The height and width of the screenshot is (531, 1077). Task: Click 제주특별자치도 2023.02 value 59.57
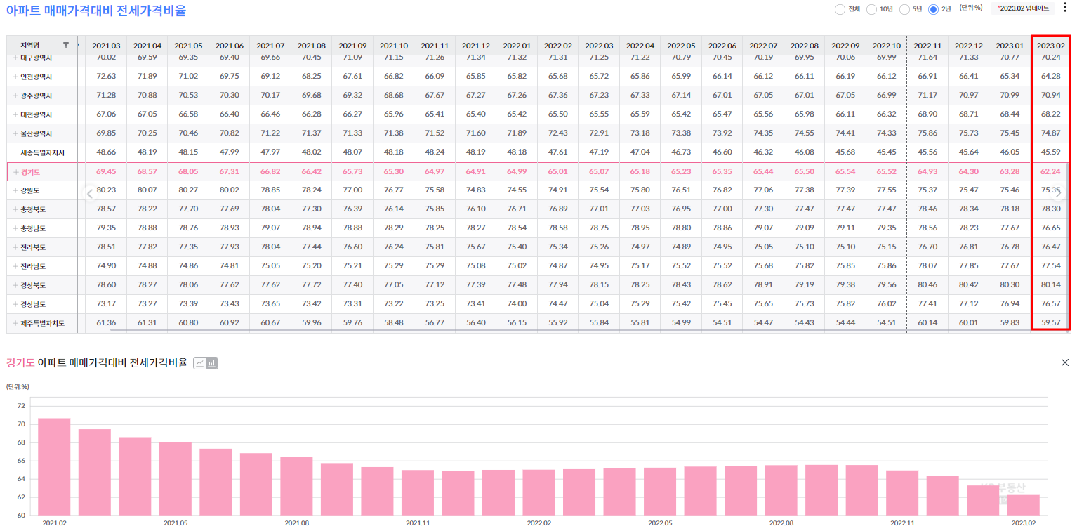[1051, 323]
